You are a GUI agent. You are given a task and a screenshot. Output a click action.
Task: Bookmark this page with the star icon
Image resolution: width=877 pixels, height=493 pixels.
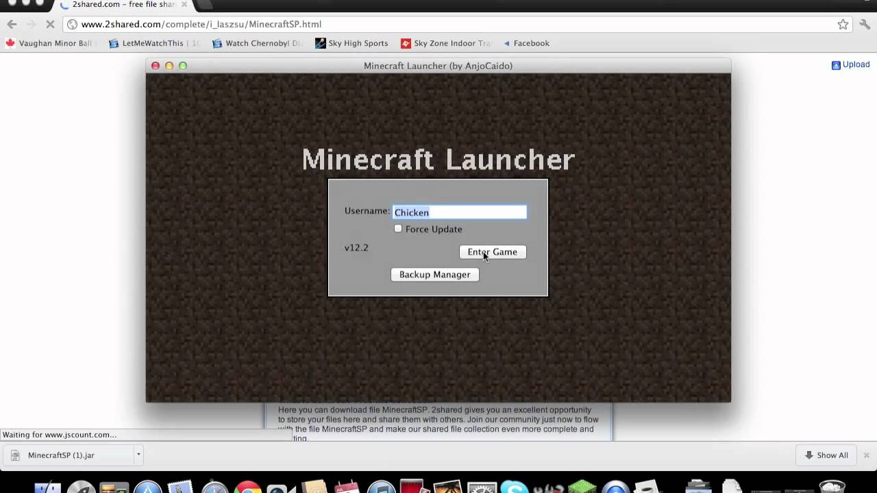(x=843, y=24)
